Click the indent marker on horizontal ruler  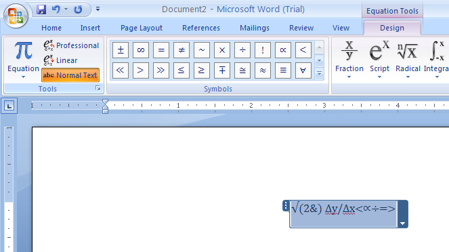click(x=106, y=106)
